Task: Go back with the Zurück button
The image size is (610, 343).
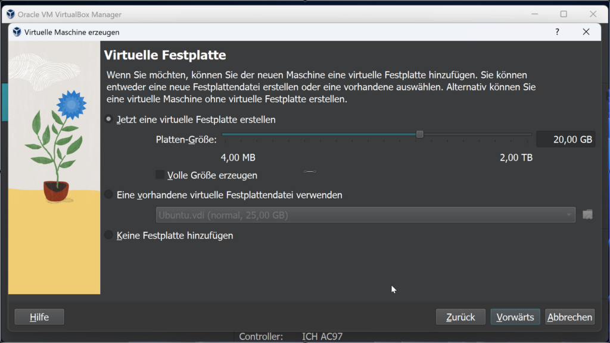Action: (460, 317)
